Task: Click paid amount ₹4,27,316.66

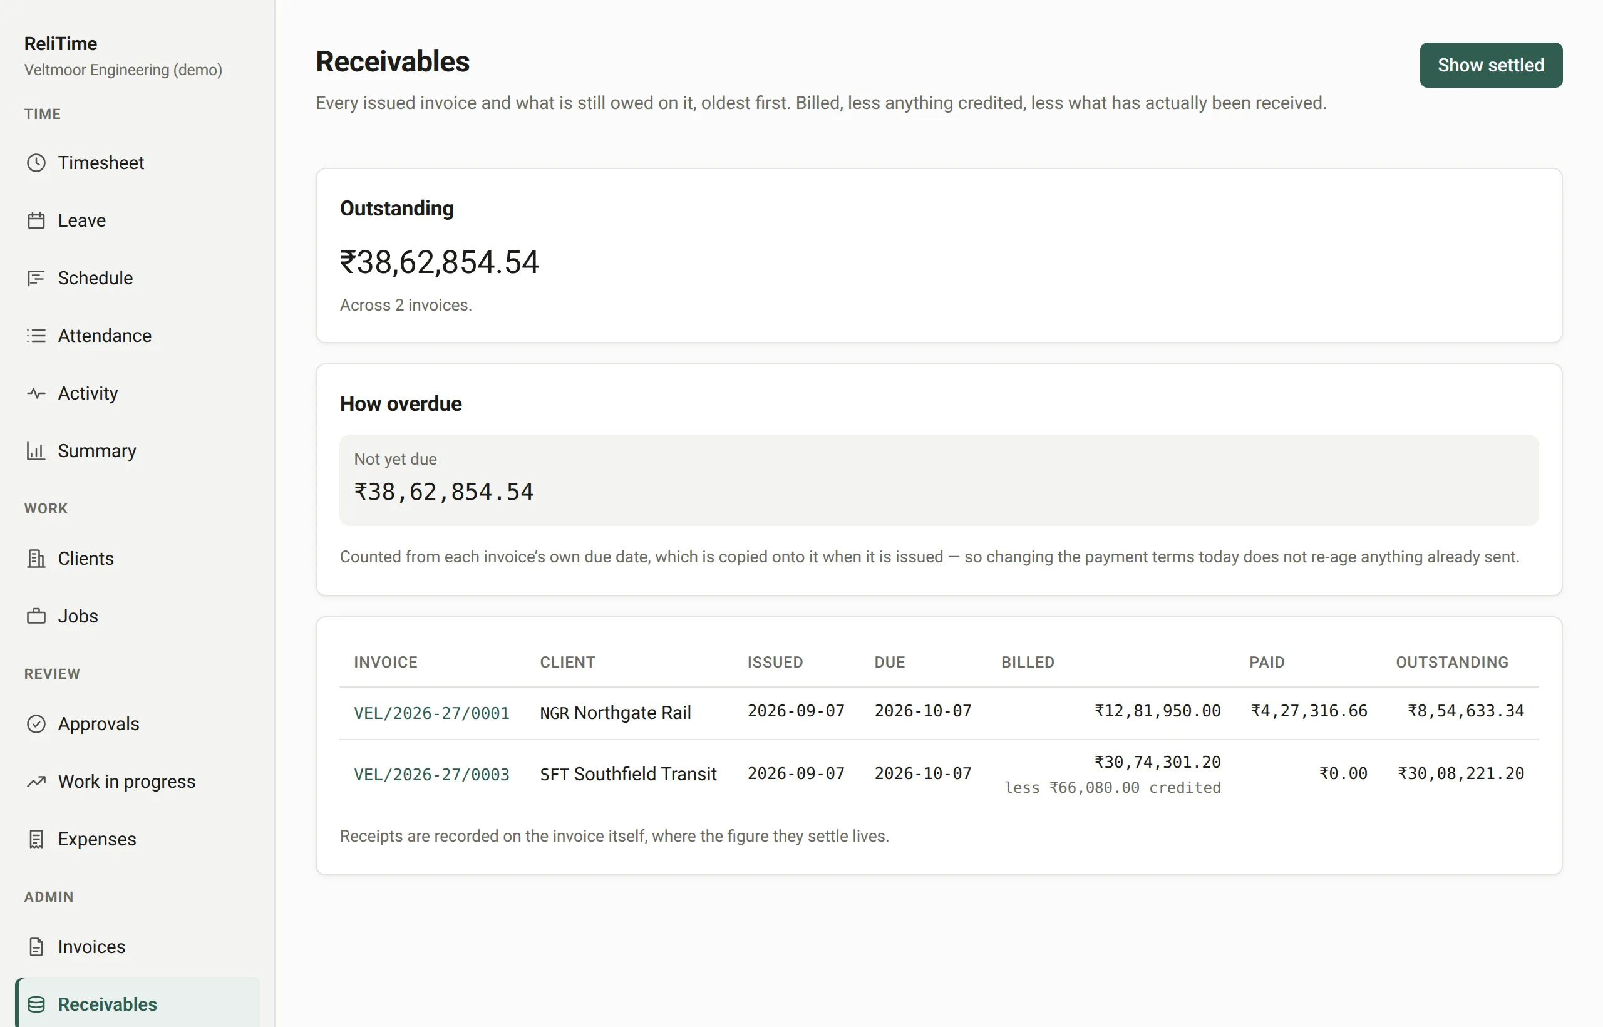Action: coord(1309,711)
